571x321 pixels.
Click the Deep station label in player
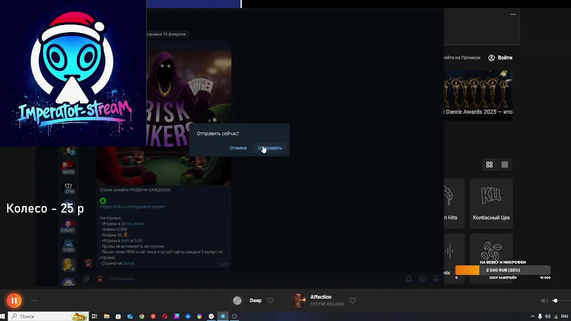(256, 300)
